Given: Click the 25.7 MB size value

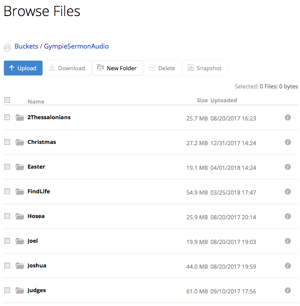Looking at the screenshot, I should click(x=197, y=118).
